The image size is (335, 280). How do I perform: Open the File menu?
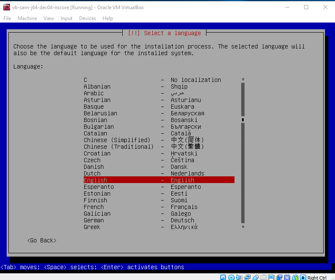pyautogui.click(x=7, y=18)
